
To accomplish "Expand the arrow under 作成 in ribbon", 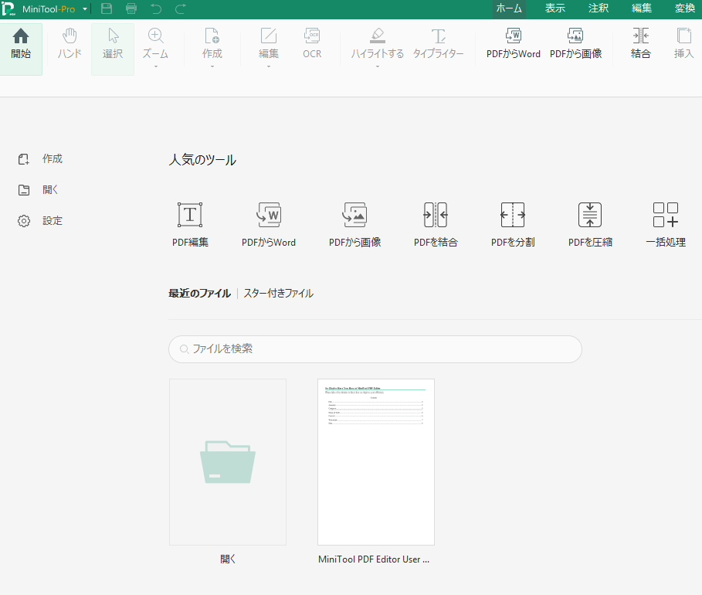I will [212, 66].
